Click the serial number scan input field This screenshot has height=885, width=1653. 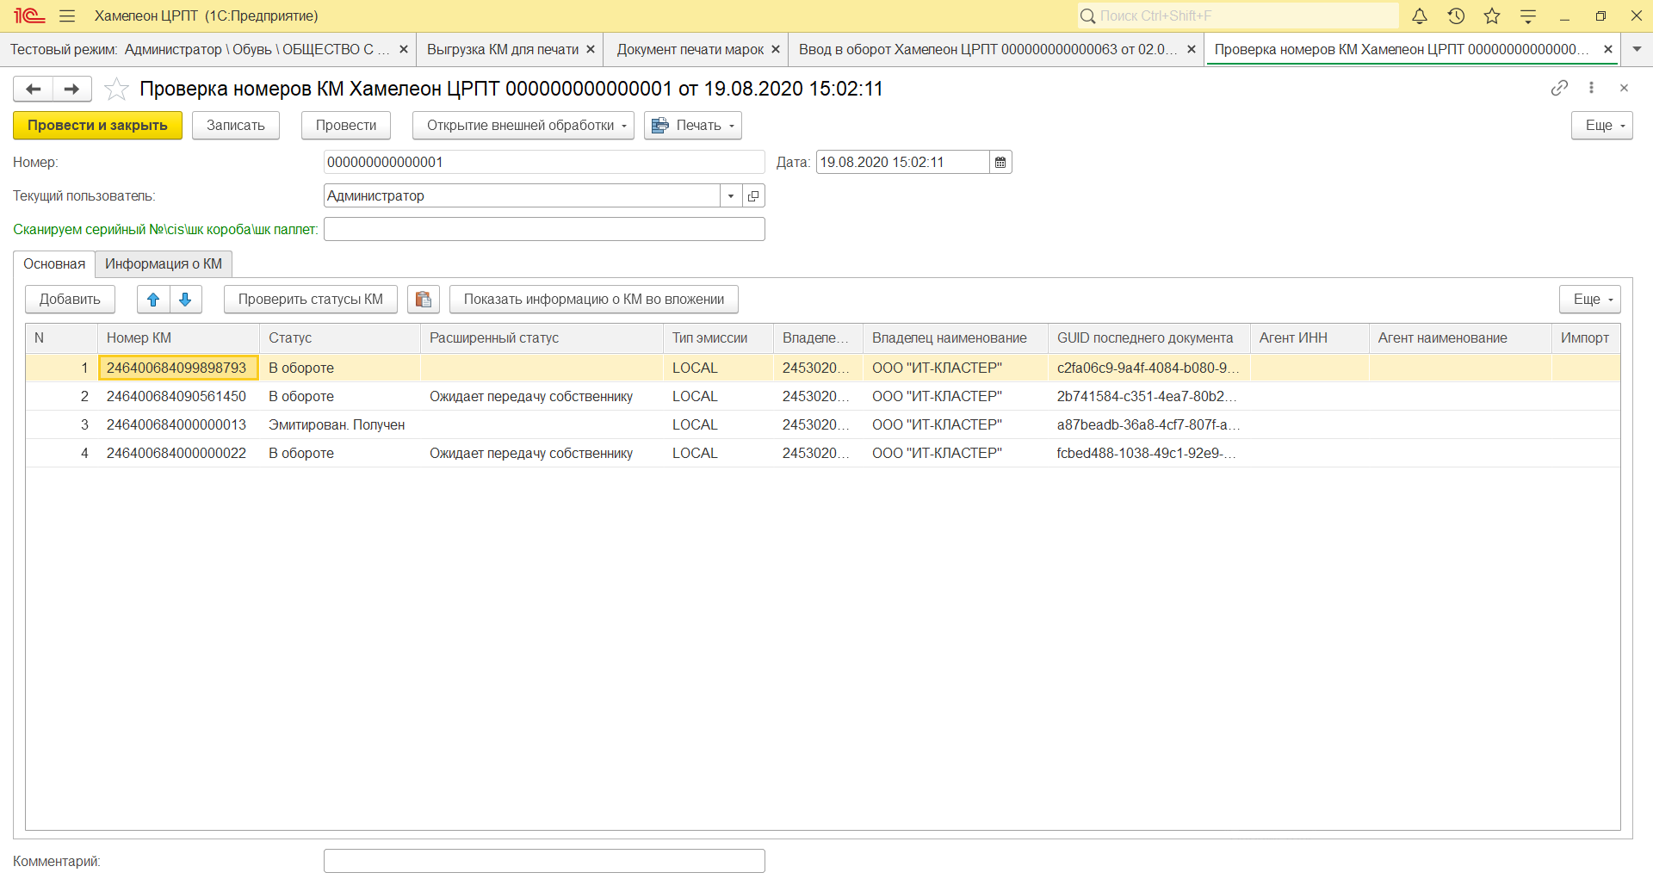(x=543, y=230)
